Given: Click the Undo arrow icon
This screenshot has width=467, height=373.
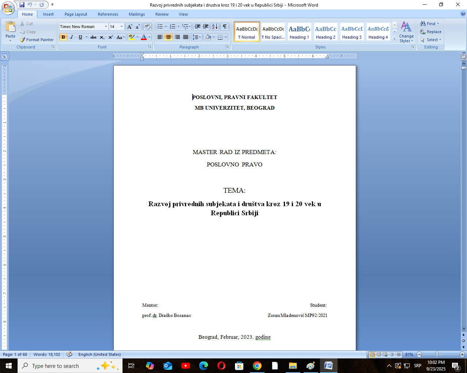Looking at the screenshot, I should 30,5.
